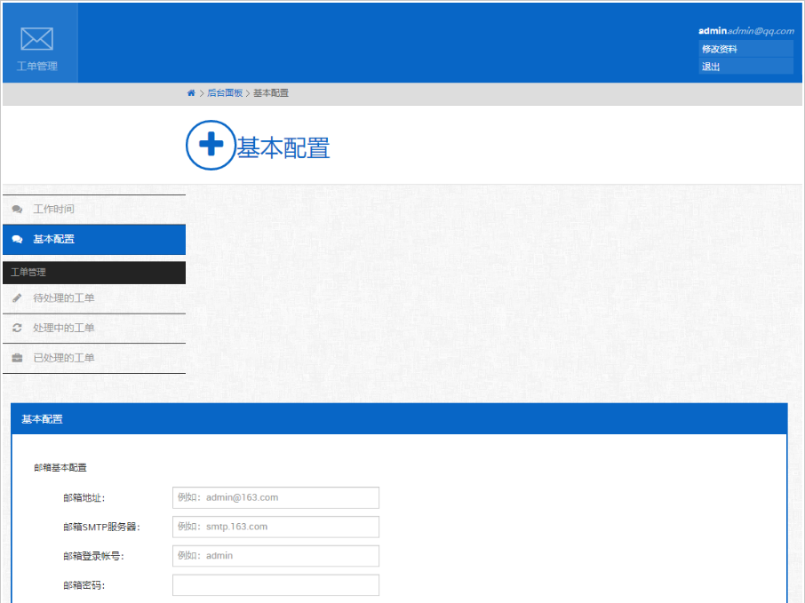
Task: Click the 工单管理 sidebar section header
Action: pyautogui.click(x=94, y=273)
